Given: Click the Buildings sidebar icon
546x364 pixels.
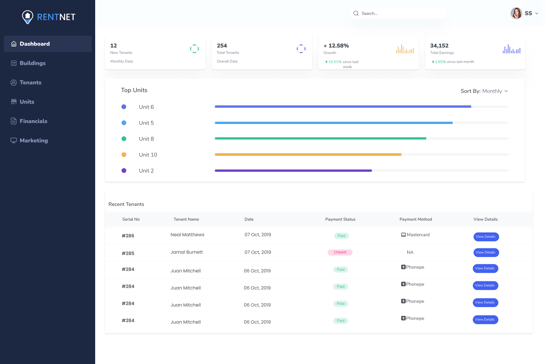Looking at the screenshot, I should tap(14, 63).
